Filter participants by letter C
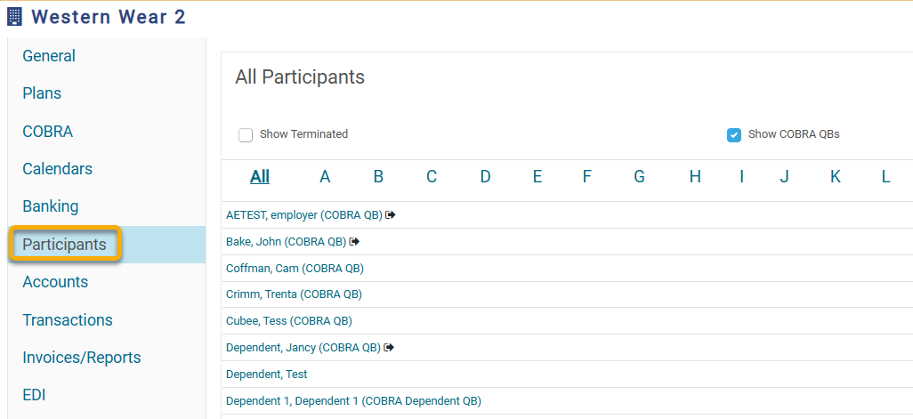The image size is (913, 419). coord(432,176)
